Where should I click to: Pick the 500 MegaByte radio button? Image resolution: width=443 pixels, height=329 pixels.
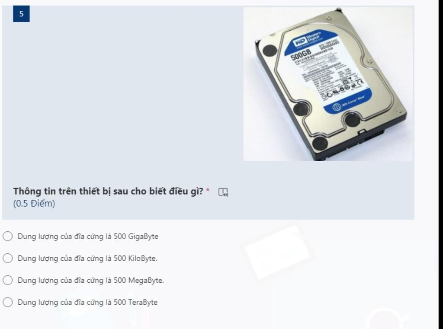tap(8, 280)
